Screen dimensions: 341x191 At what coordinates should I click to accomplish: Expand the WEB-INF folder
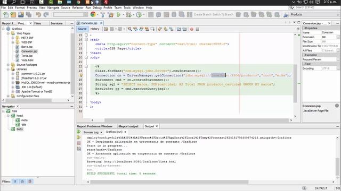click(13, 42)
